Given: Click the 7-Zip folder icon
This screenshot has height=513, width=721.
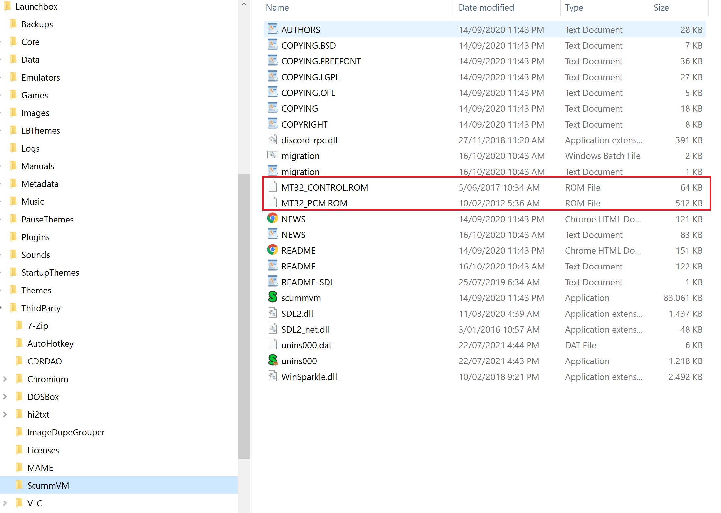Looking at the screenshot, I should tap(19, 325).
